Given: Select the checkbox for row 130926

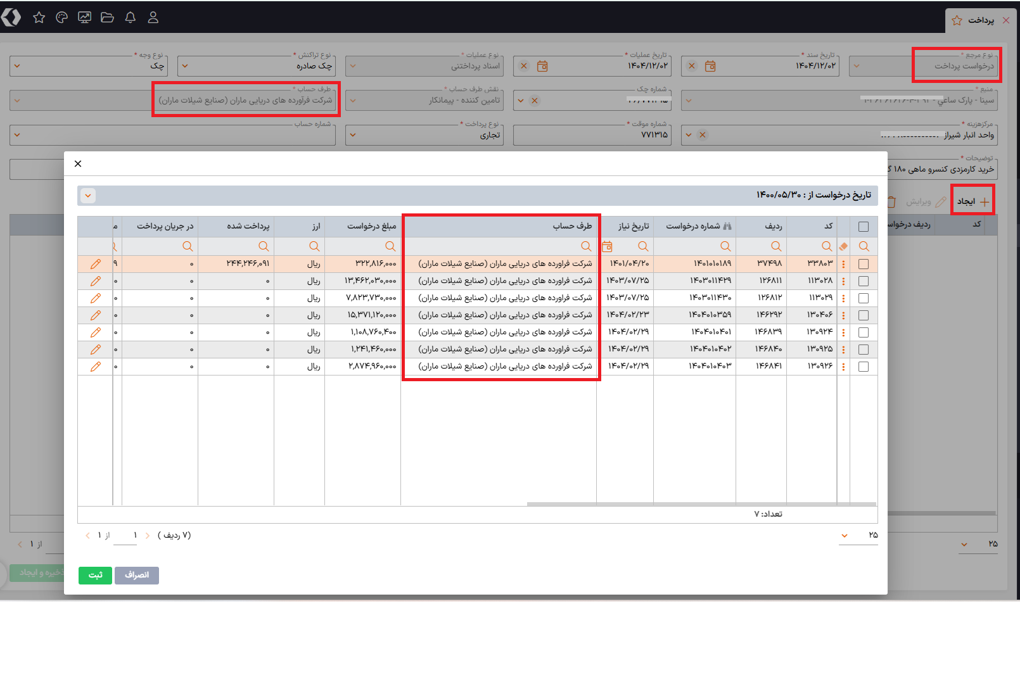Looking at the screenshot, I should pos(864,367).
